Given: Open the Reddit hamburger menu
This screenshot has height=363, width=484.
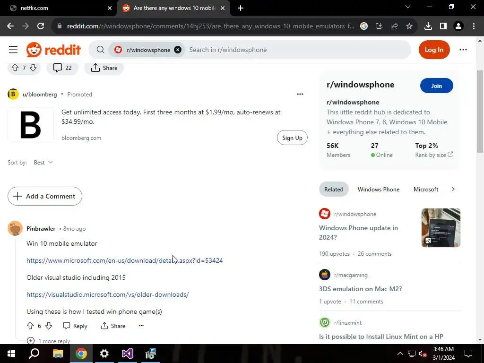Looking at the screenshot, I should click(13, 50).
